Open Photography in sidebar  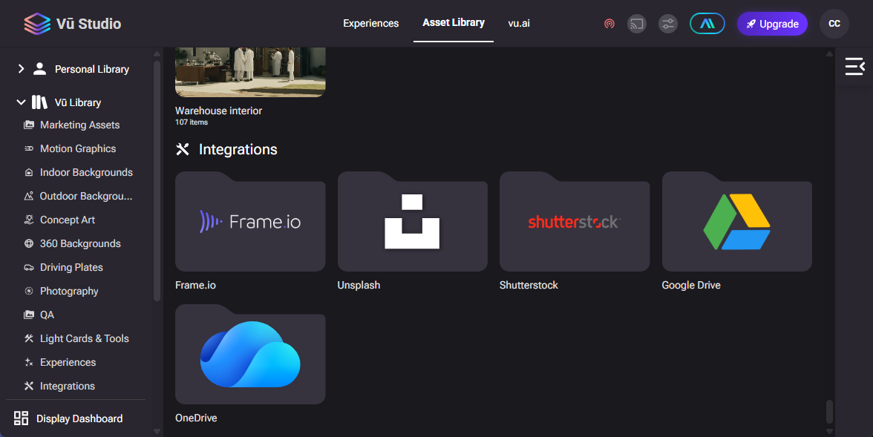[69, 291]
